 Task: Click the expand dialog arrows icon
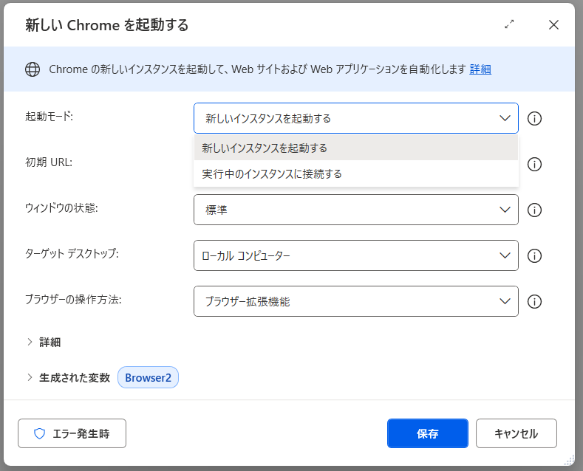[x=509, y=24]
